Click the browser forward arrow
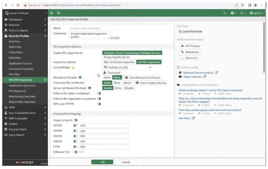 coord(12,5)
